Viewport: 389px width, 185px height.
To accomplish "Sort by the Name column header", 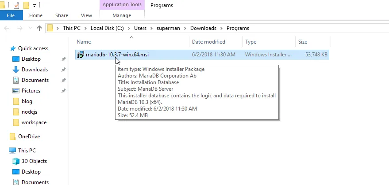I will [132, 42].
